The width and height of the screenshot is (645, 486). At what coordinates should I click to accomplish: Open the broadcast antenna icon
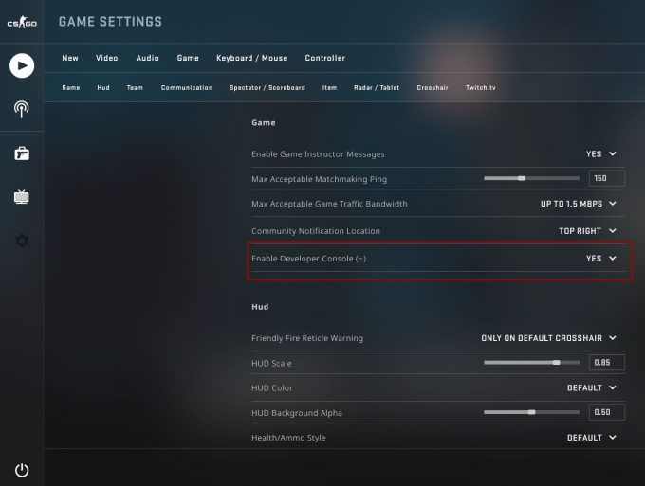click(x=22, y=109)
